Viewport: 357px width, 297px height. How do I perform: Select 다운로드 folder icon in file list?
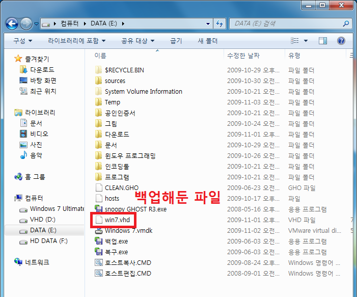[98, 134]
